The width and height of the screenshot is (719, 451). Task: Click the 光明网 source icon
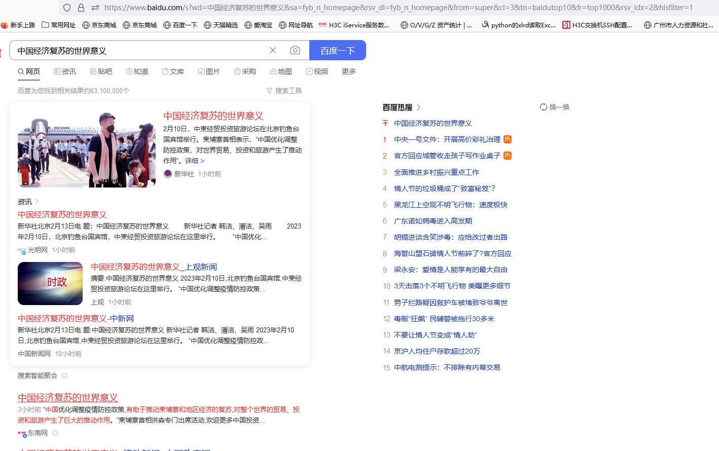tap(22, 250)
